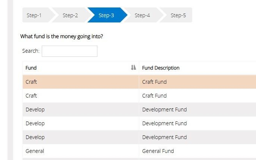
Task: Select the General fund cell
Action: 35,151
